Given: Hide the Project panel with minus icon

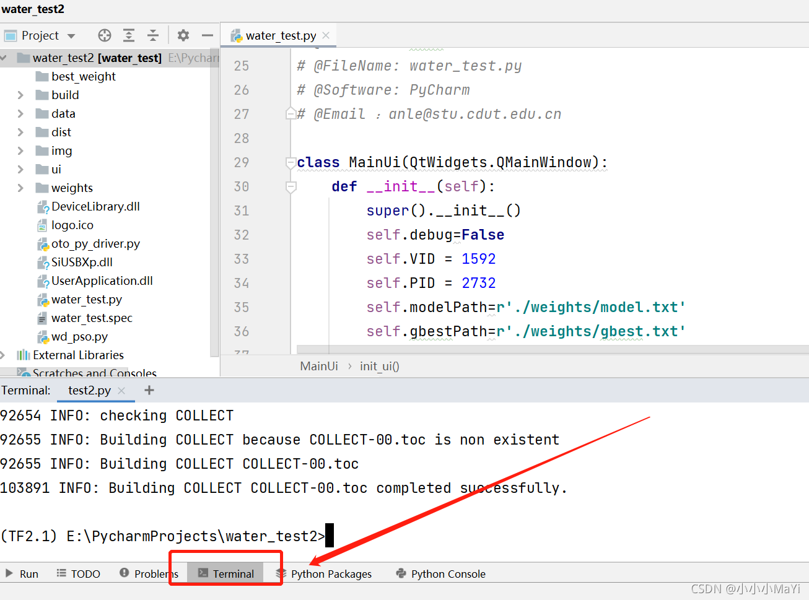Looking at the screenshot, I should (208, 35).
